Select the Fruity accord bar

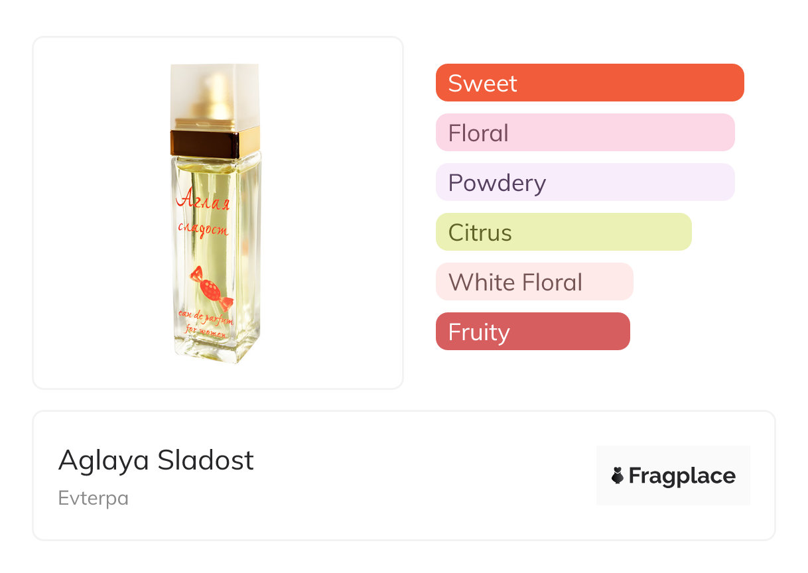[x=532, y=332]
